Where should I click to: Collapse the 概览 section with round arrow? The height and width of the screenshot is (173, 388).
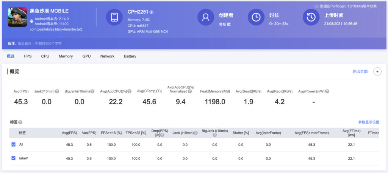click(x=377, y=71)
